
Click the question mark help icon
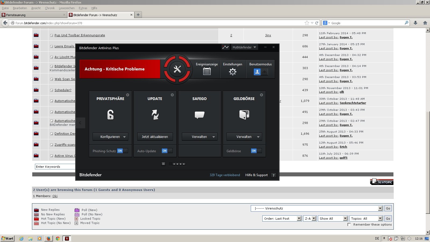click(x=274, y=175)
